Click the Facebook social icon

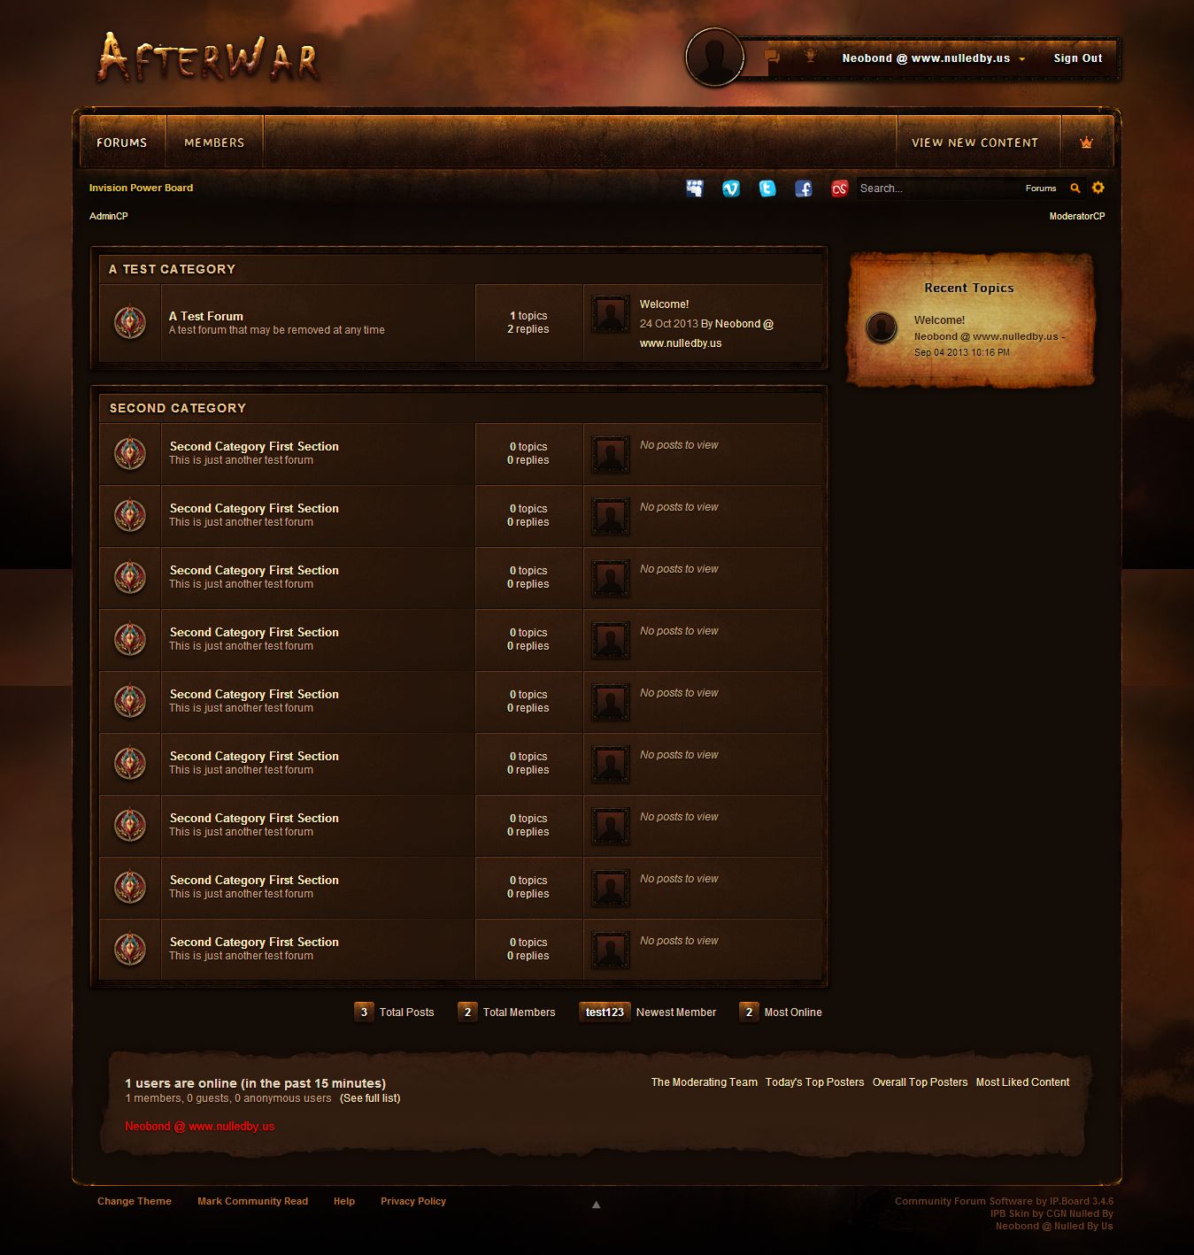point(804,189)
